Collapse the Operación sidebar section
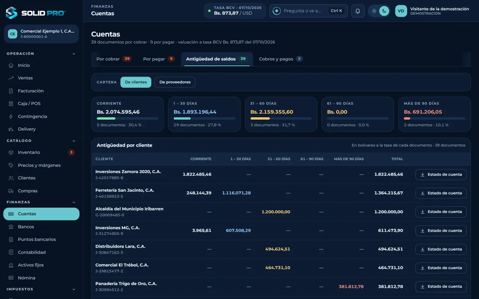Image resolution: width=479 pixels, height=299 pixels. 74,54
